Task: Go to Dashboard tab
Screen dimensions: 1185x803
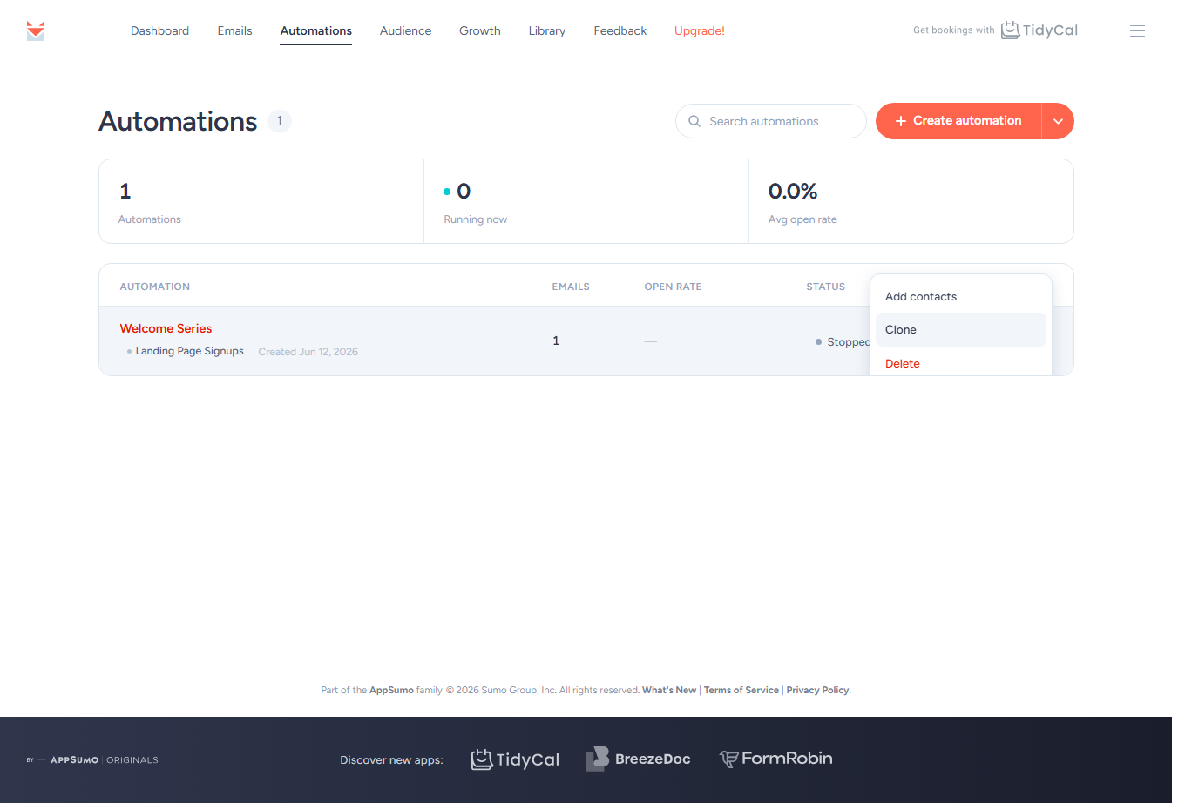Action: [159, 30]
